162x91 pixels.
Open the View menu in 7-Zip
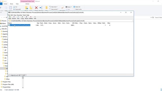click(x=15, y=15)
